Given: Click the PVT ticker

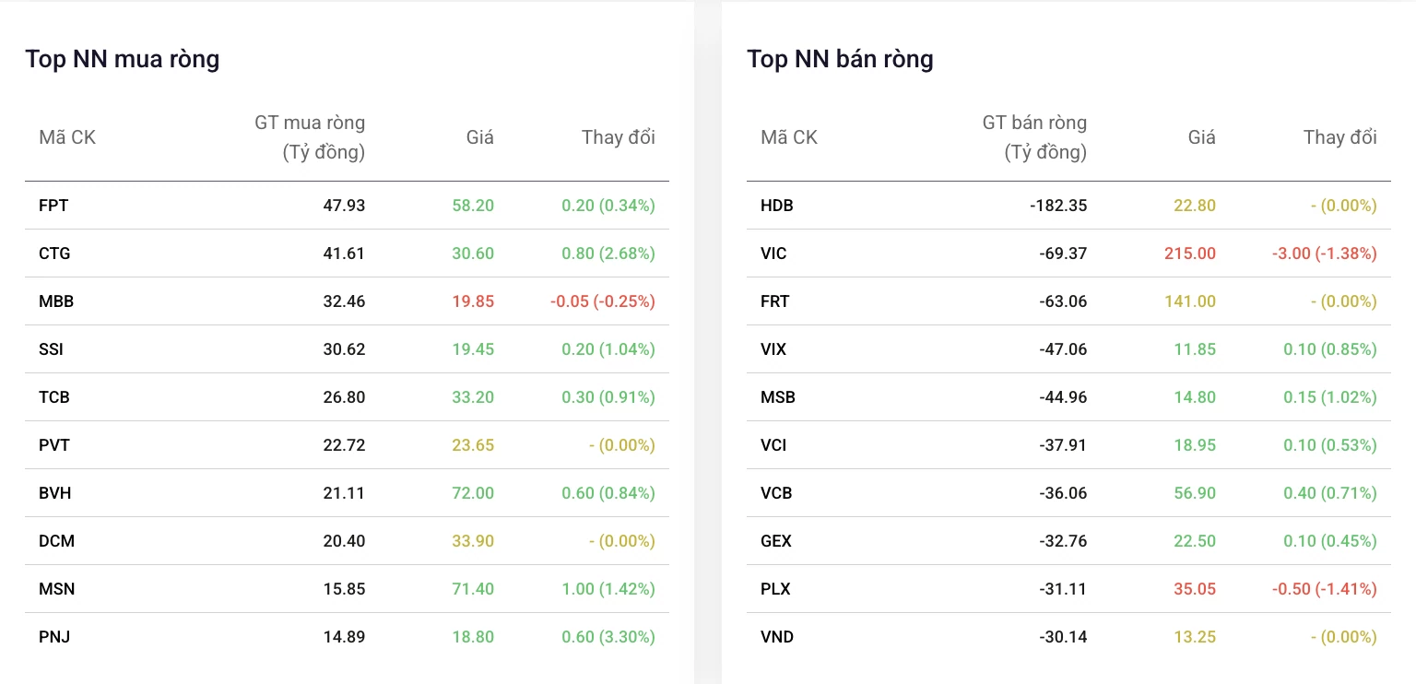Looking at the screenshot, I should coord(54,445).
